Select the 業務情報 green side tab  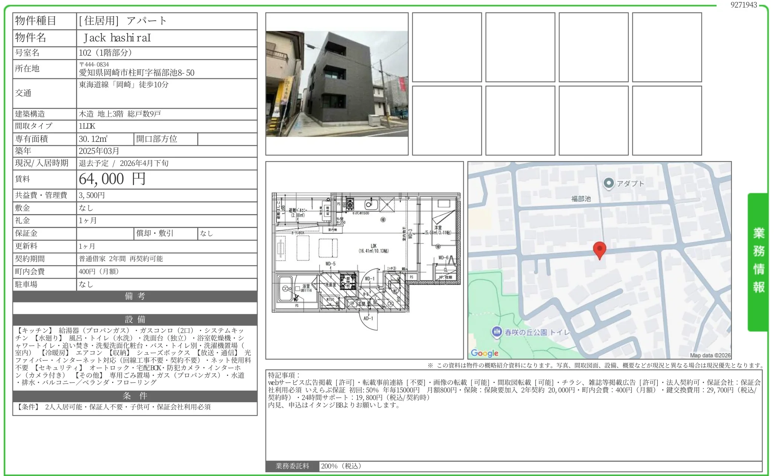pyautogui.click(x=758, y=262)
